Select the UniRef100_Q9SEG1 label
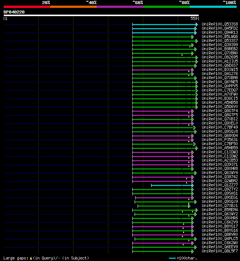This screenshot has height=261, width=240. (220, 198)
